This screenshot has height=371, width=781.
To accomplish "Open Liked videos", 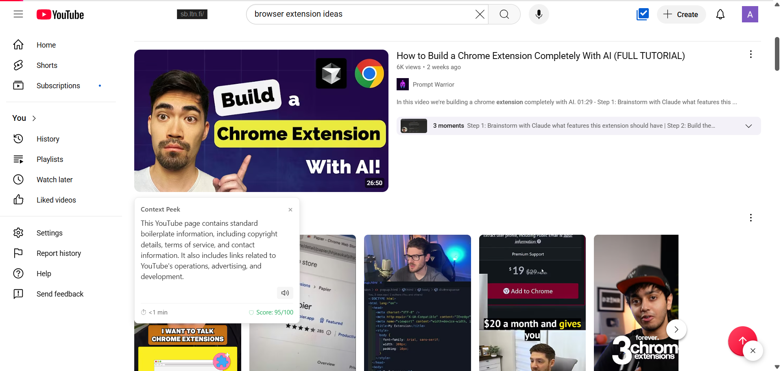I will click(61, 200).
